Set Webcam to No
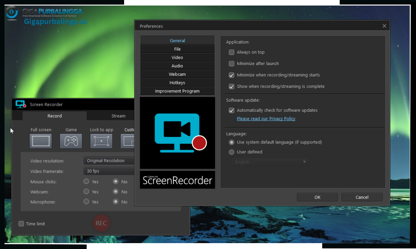The height and width of the screenshot is (249, 416). (x=115, y=191)
